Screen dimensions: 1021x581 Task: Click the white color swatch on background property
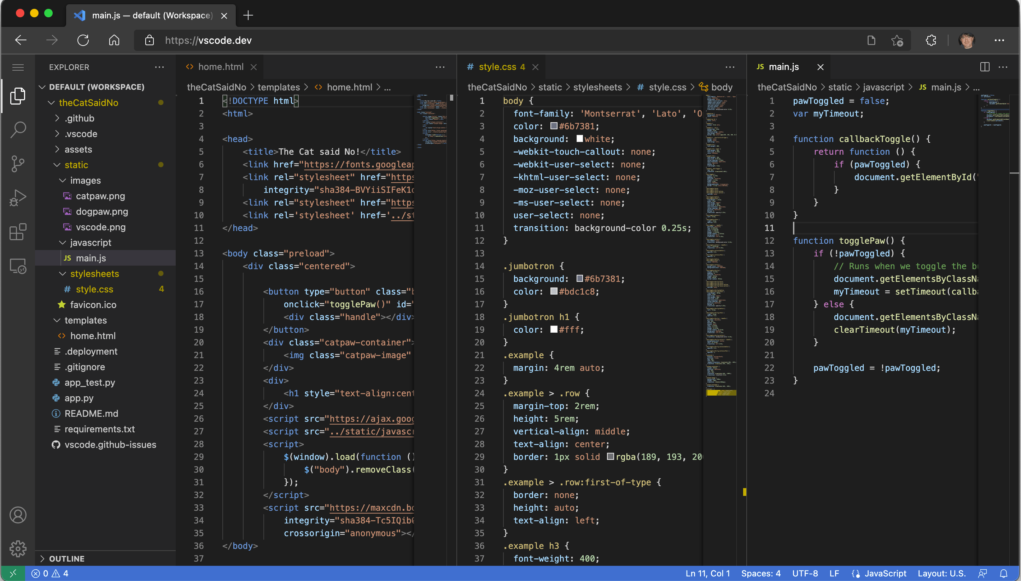[x=580, y=138]
